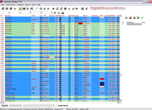Click the red swatch in row 4748
This screenshot has height=110, width=152.
pyautogui.click(x=80, y=23)
